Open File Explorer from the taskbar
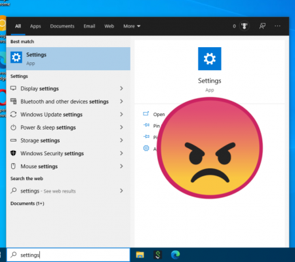 click(x=140, y=255)
